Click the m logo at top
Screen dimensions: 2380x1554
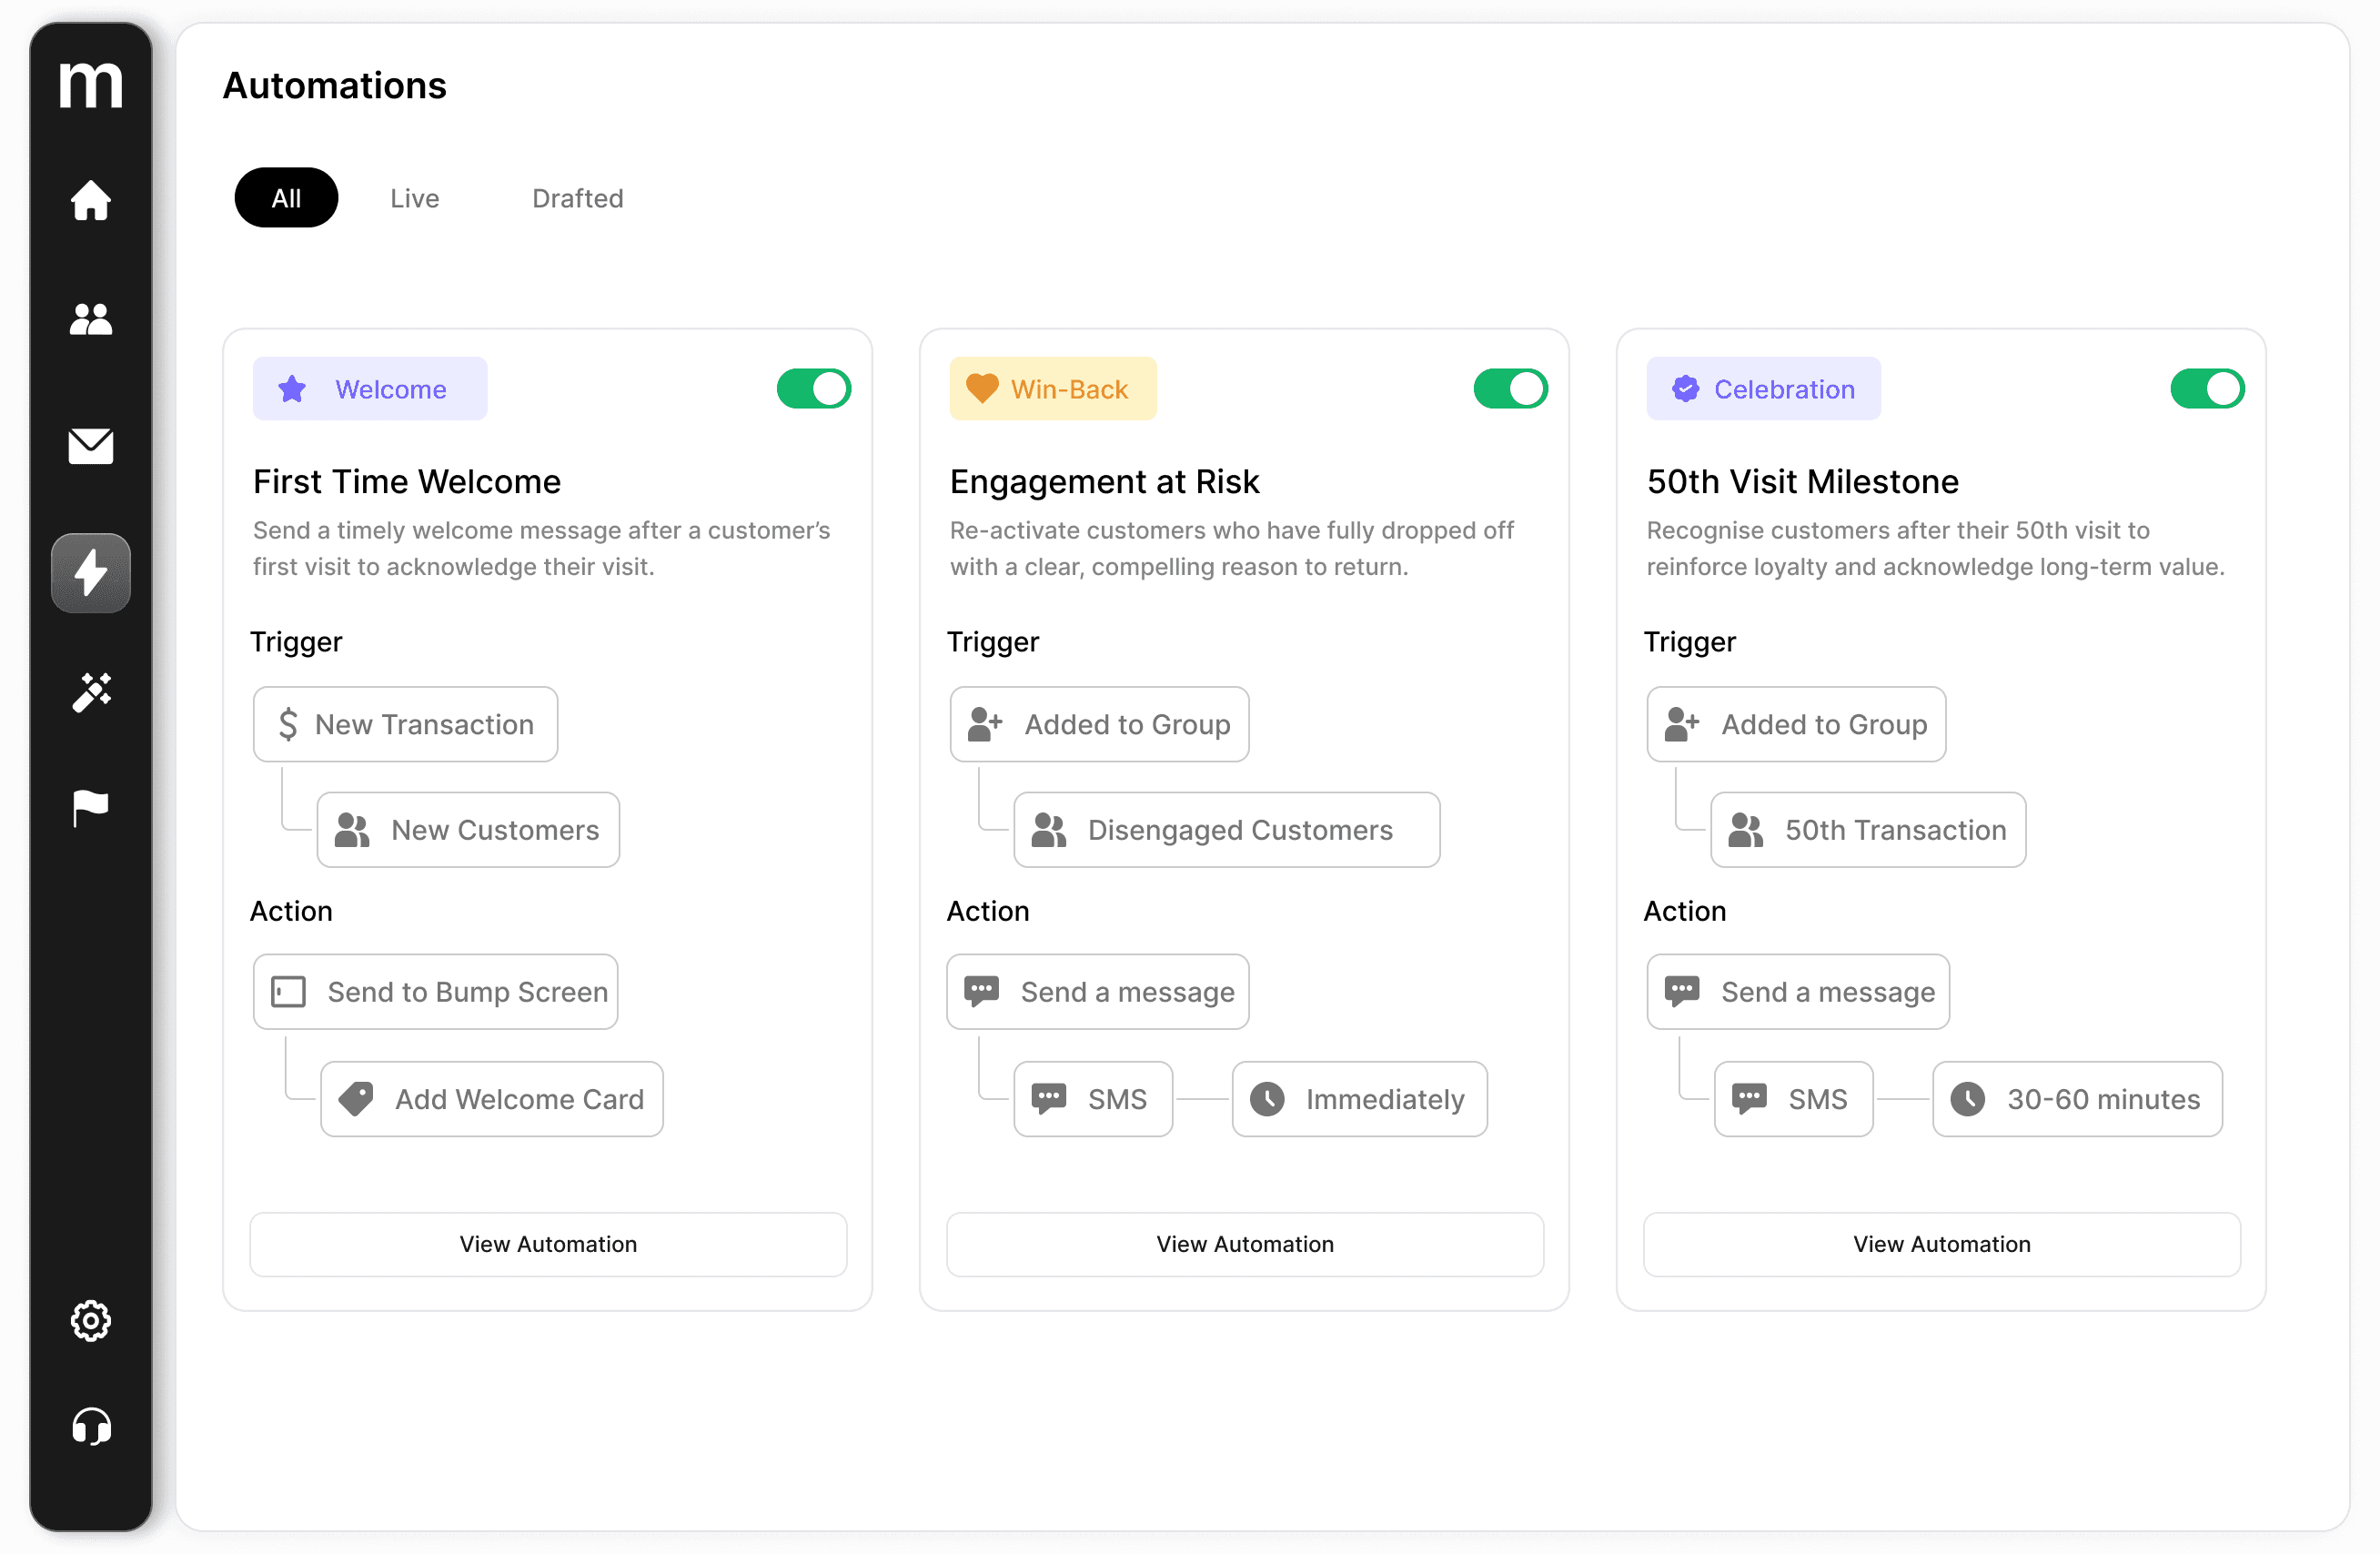point(90,85)
